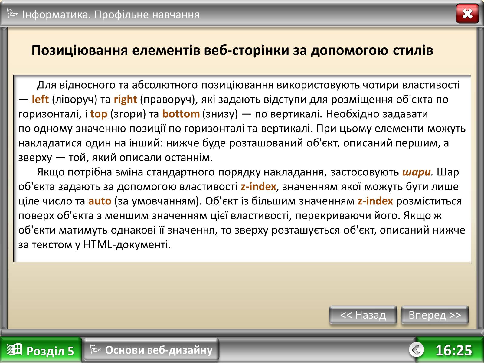Image resolution: width=484 pixels, height=363 pixels.
Task: Click the highlighted word top
Action: [x=99, y=114]
